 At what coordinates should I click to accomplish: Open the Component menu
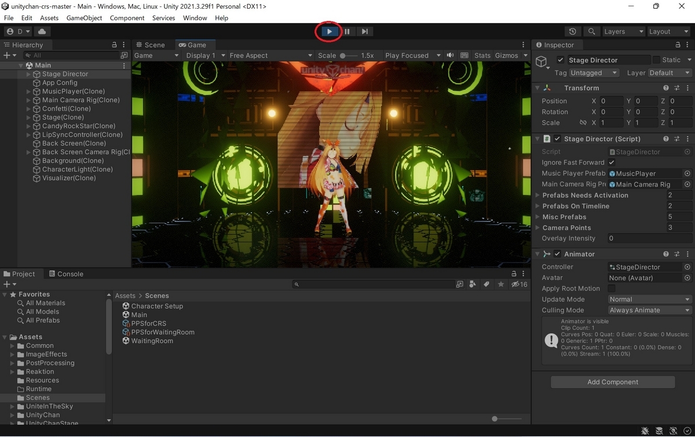click(127, 18)
